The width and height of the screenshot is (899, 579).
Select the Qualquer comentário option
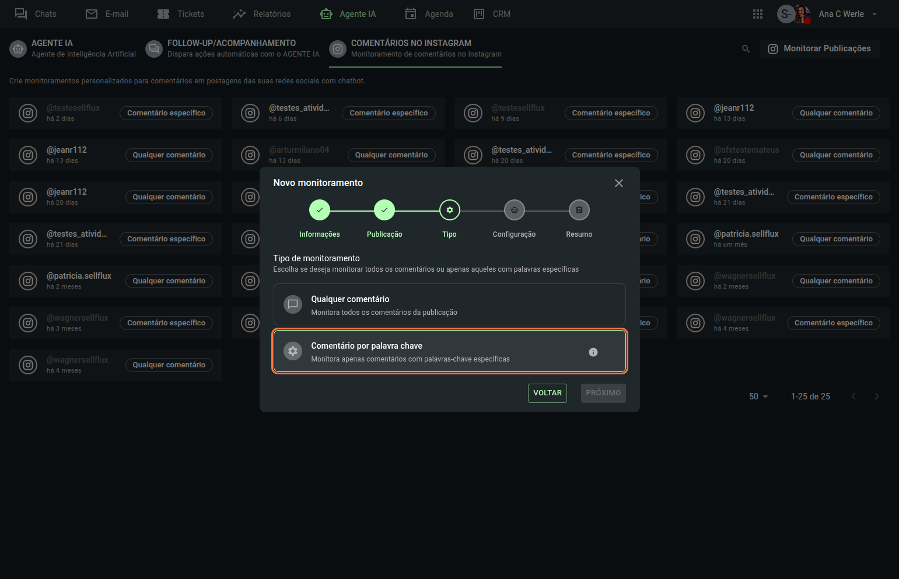(449, 304)
